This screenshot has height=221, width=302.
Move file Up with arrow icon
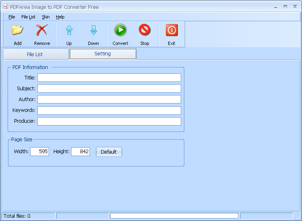69,30
